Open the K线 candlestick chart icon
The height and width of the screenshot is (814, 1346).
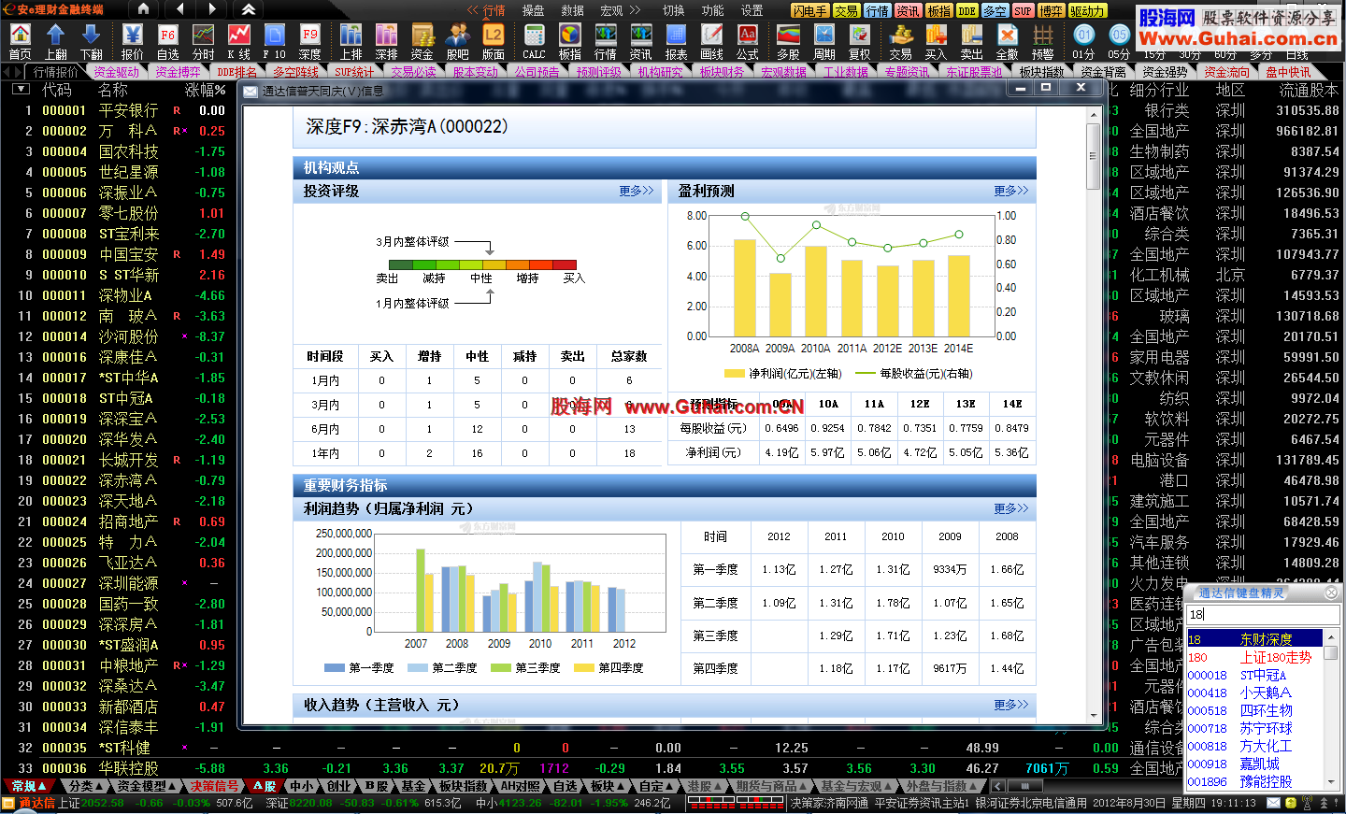click(x=238, y=41)
